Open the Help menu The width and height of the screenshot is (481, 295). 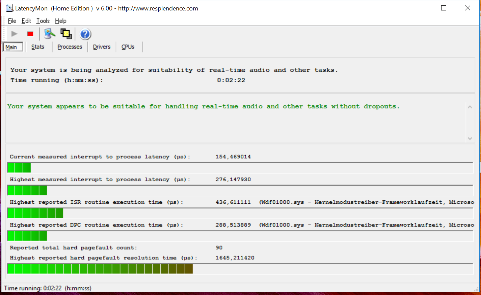[x=61, y=21]
